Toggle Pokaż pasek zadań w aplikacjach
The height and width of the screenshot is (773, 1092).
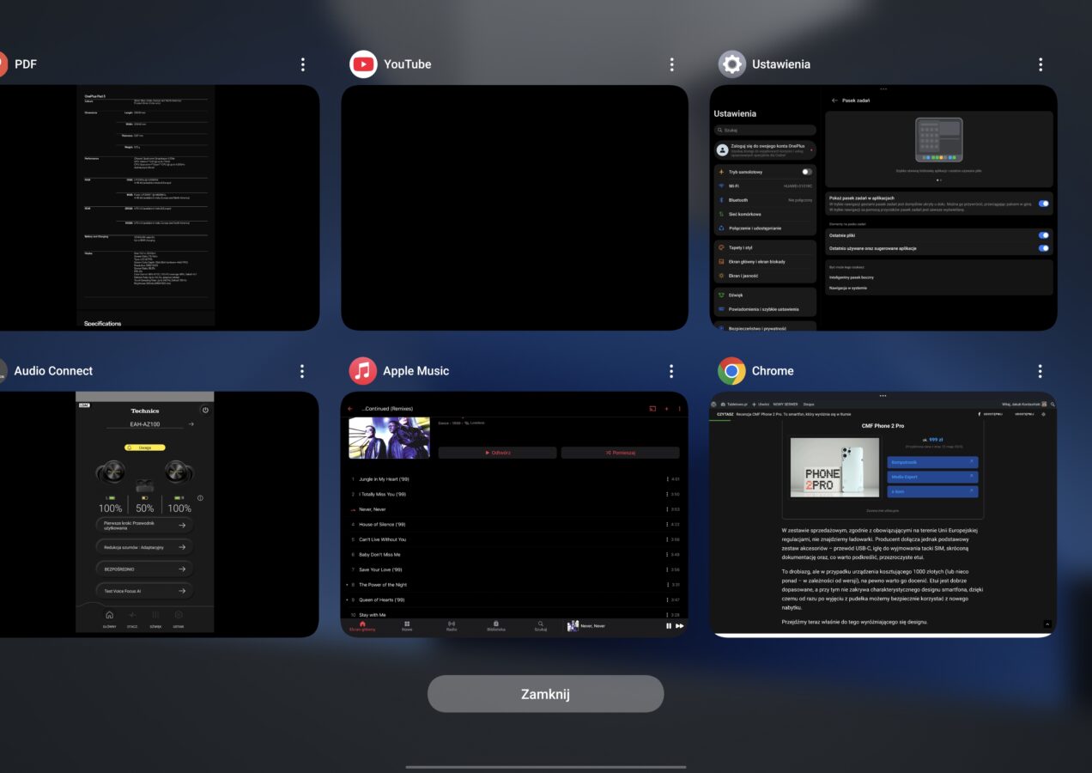point(1044,204)
